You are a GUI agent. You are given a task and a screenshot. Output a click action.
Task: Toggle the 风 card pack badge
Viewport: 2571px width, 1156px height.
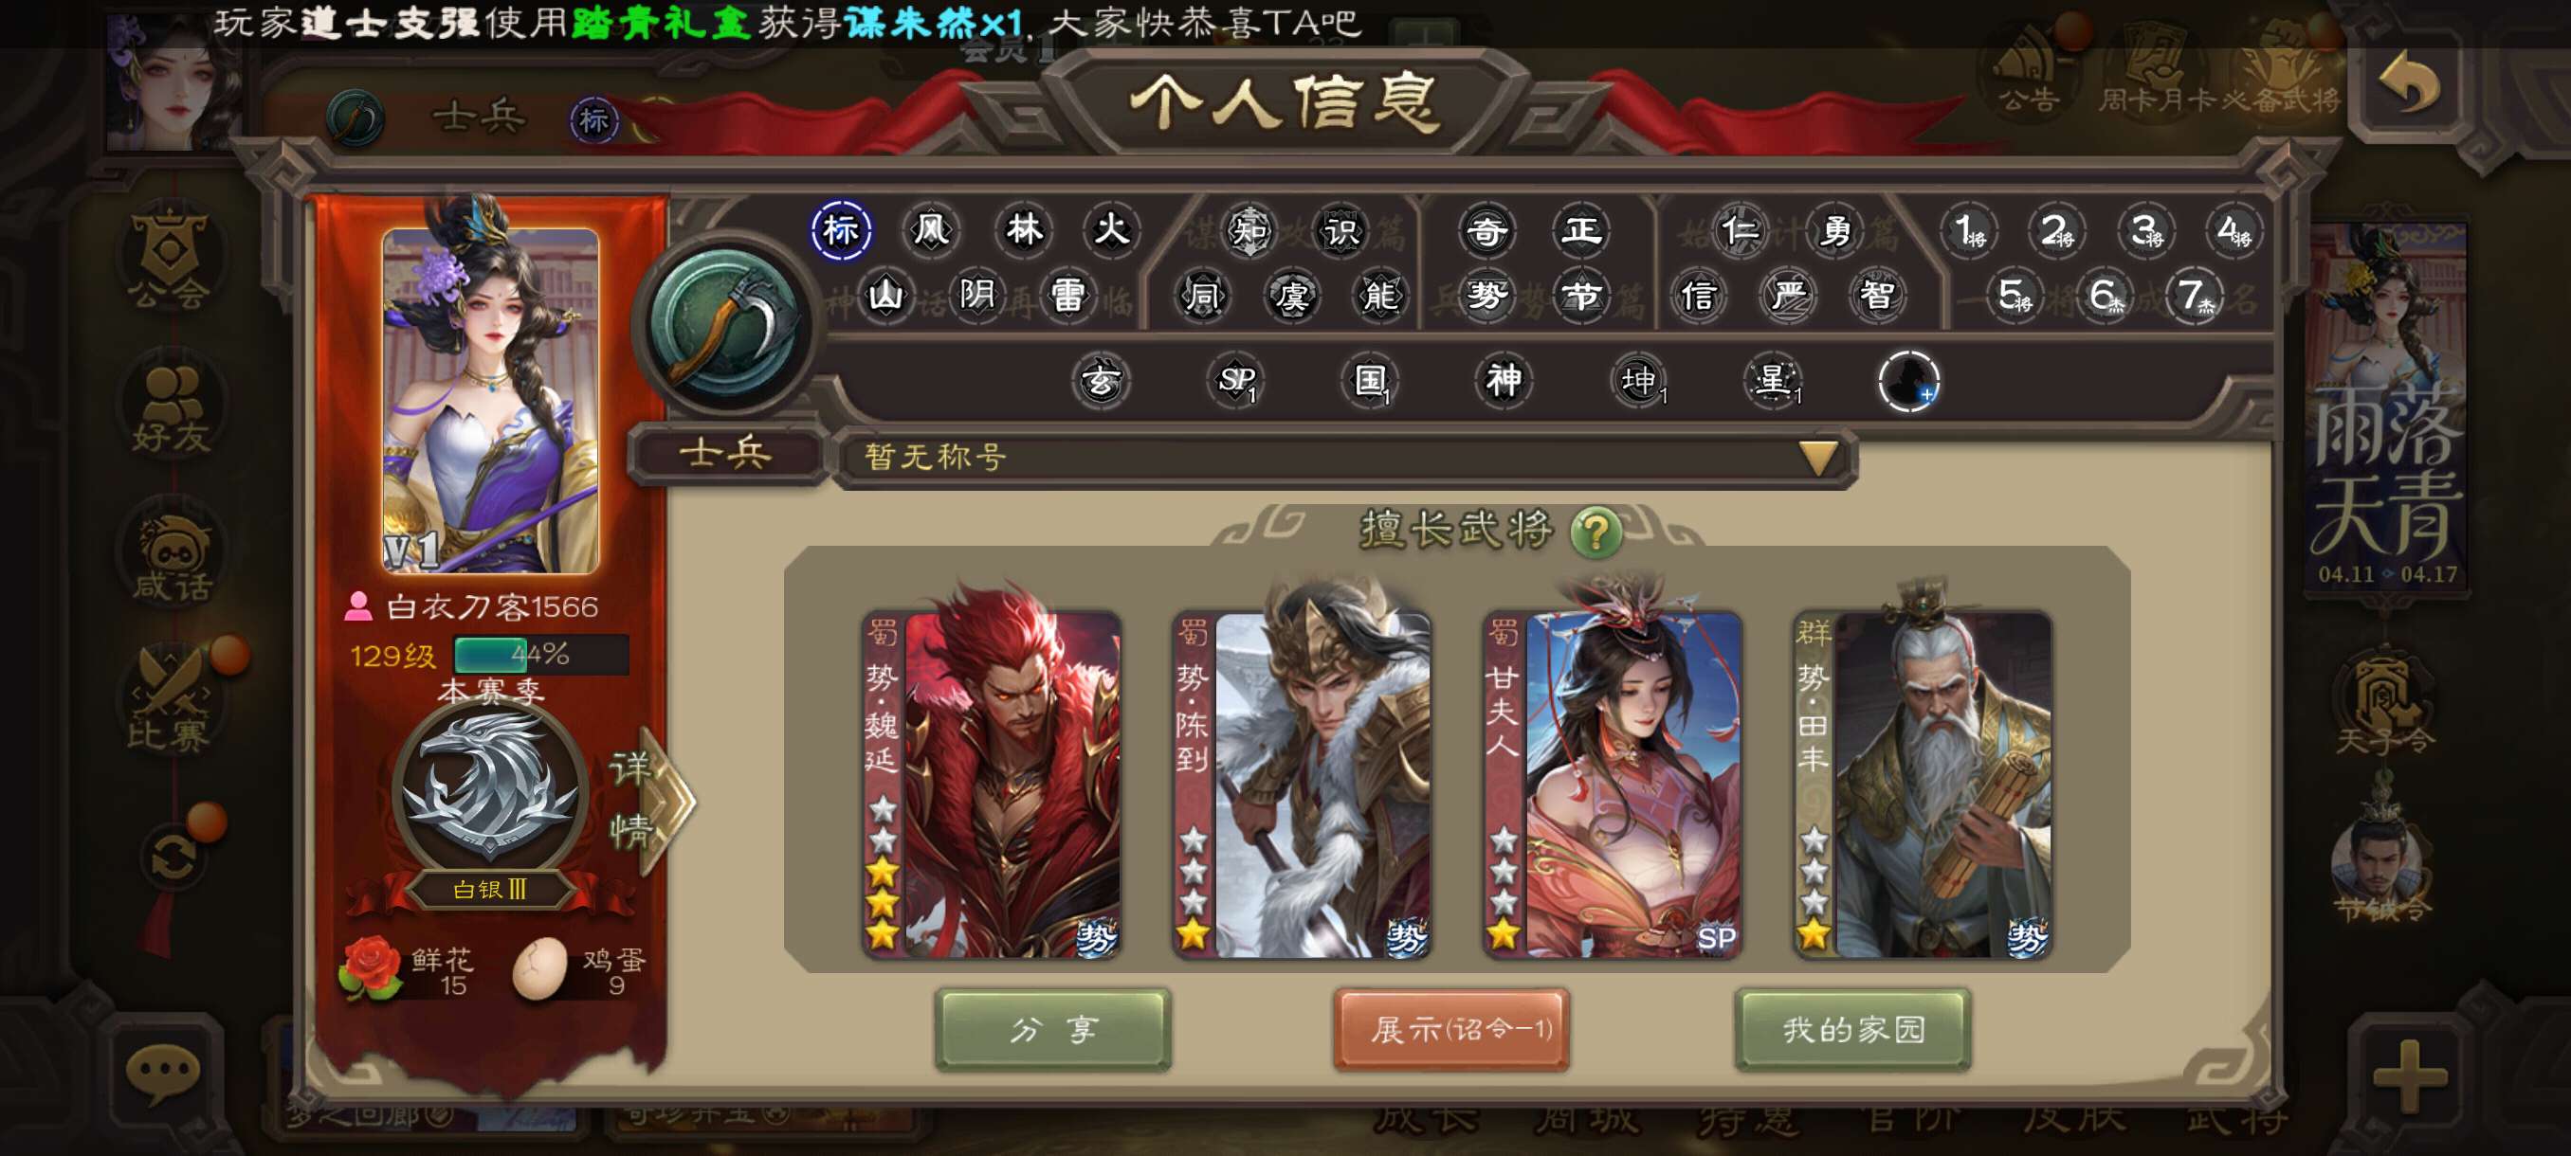(x=930, y=230)
